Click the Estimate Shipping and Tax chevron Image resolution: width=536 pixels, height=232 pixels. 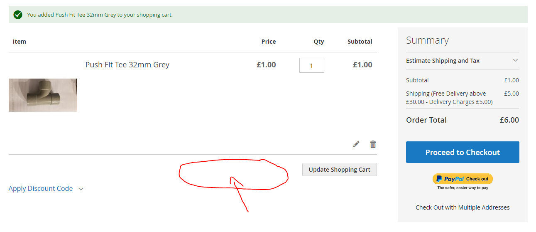pyautogui.click(x=515, y=60)
